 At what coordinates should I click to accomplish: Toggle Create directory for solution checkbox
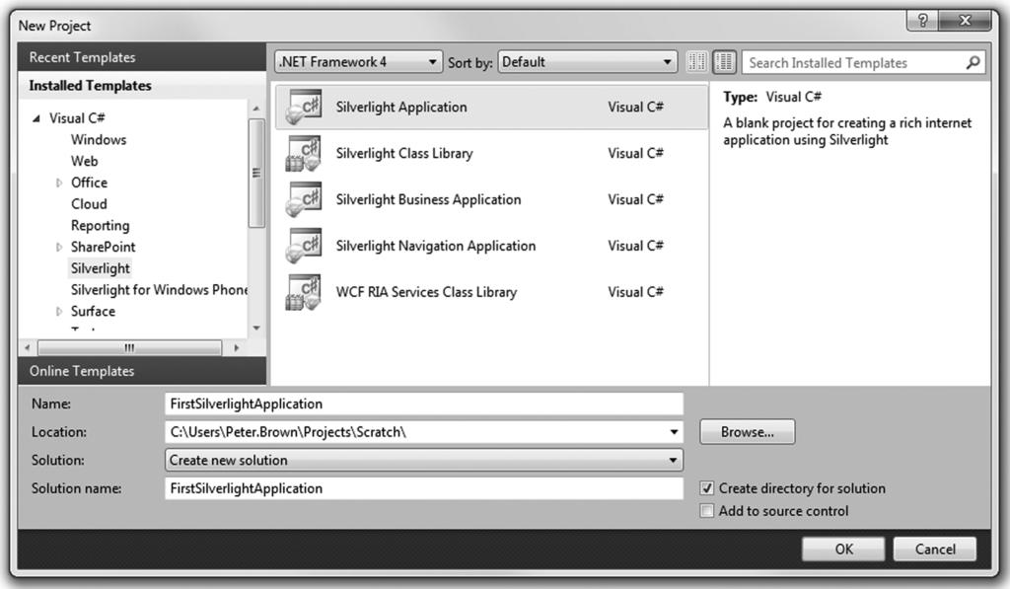(706, 488)
